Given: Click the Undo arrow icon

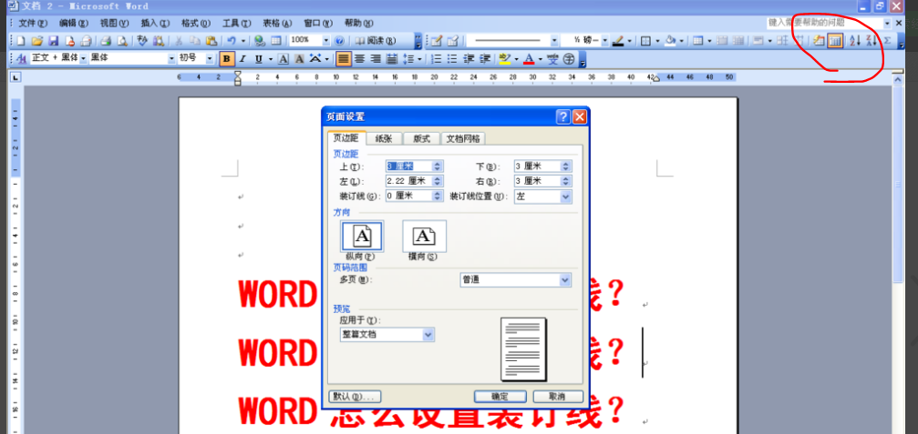Looking at the screenshot, I should 232,41.
